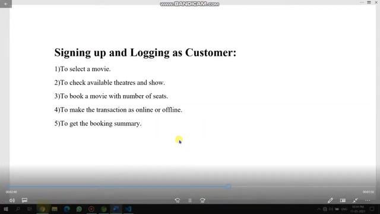Click the line '1)To select a movie.'
Screen dimensions: 380x214
point(83,69)
